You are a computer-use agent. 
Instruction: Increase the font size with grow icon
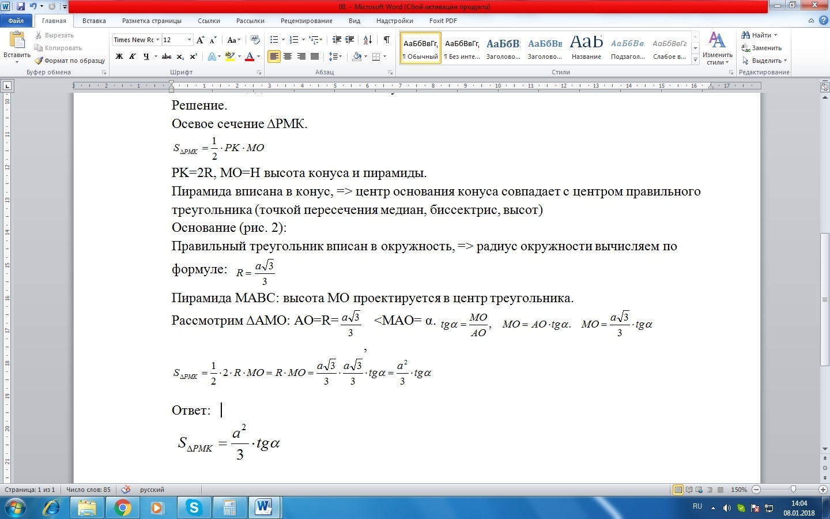pyautogui.click(x=200, y=40)
